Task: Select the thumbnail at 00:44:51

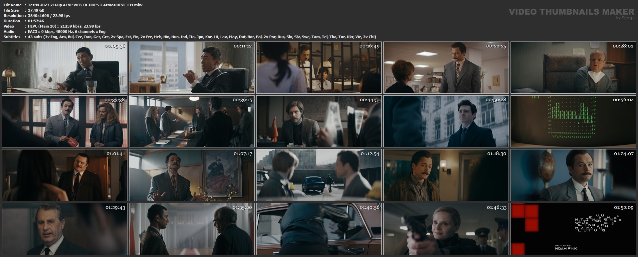Action: [x=319, y=122]
